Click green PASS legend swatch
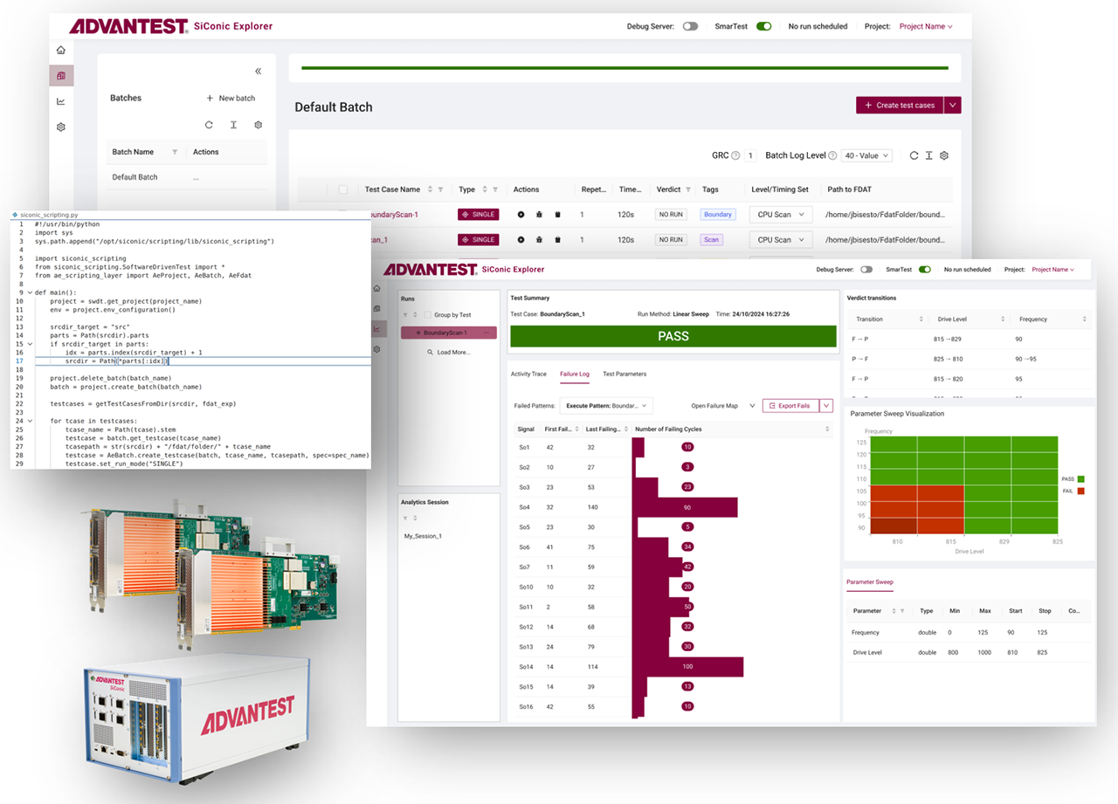Screen dimensions: 1118x804 coord(1081,479)
